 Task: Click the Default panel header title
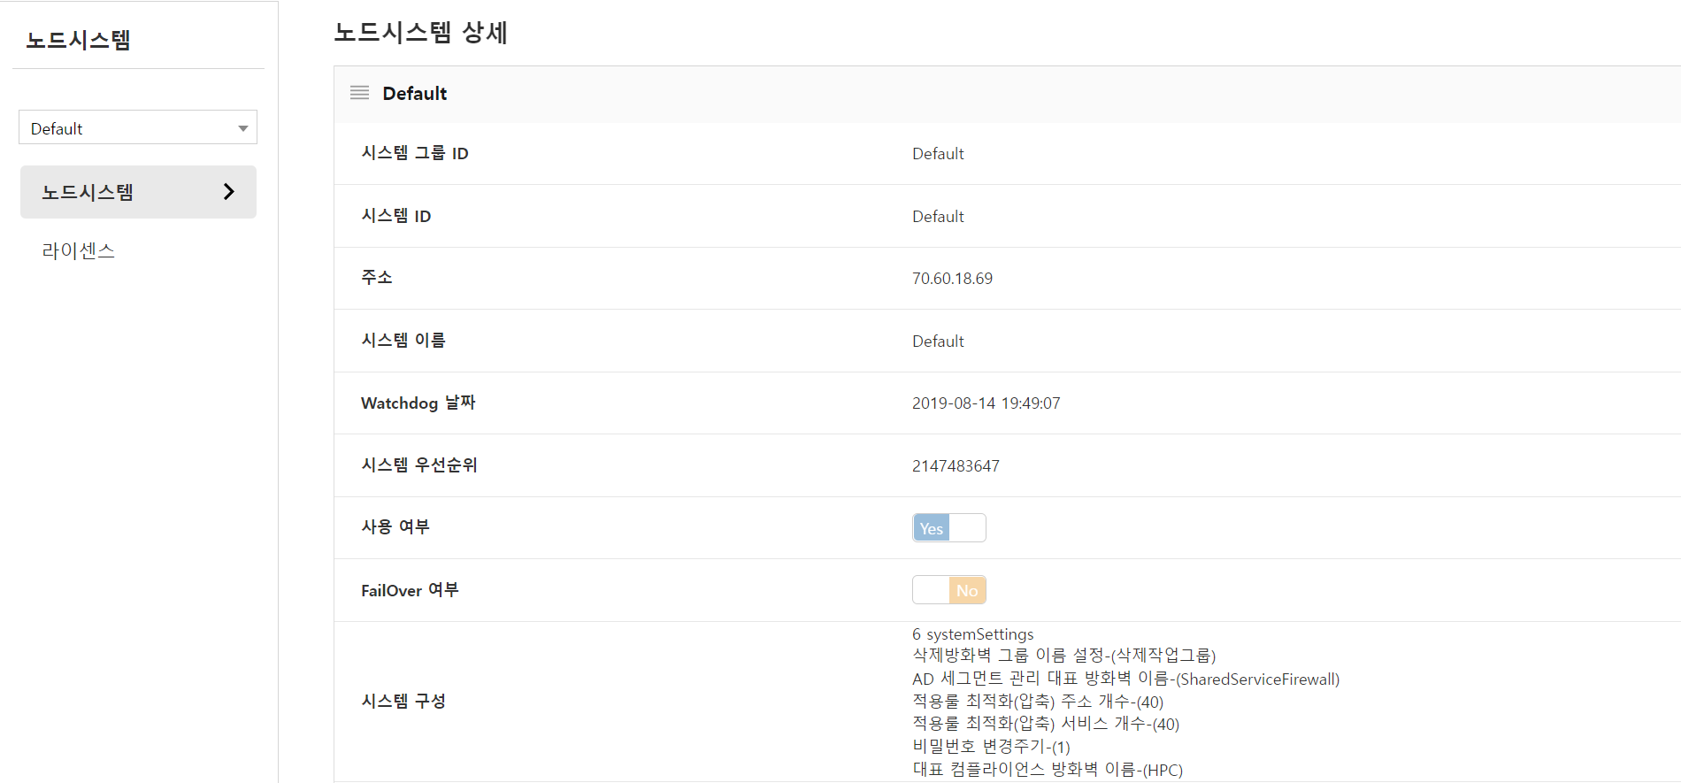pos(415,93)
